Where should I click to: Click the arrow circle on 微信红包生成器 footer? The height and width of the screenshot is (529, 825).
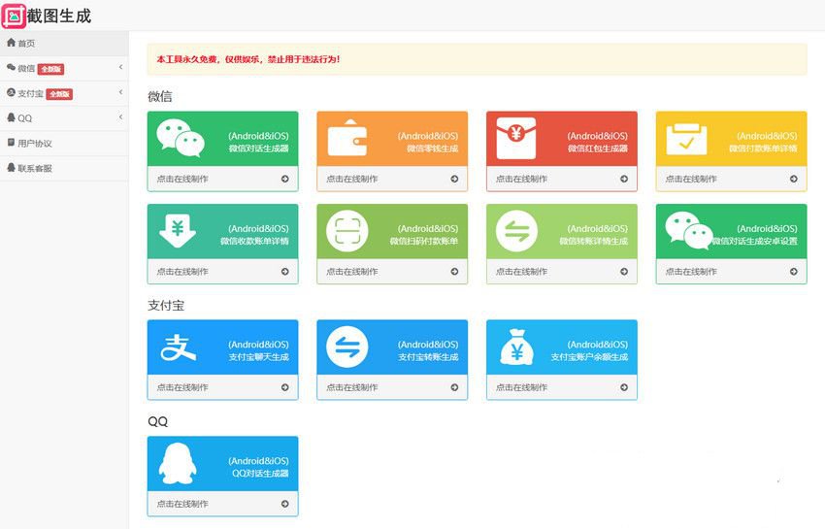[x=623, y=179]
